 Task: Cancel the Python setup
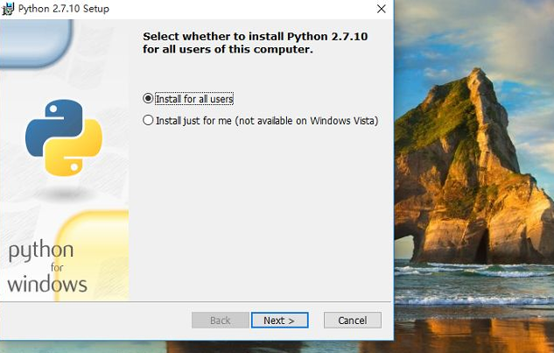pos(352,321)
